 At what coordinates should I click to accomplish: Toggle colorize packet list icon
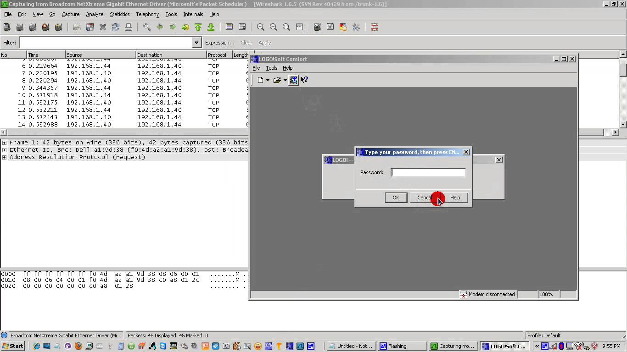pos(229,27)
